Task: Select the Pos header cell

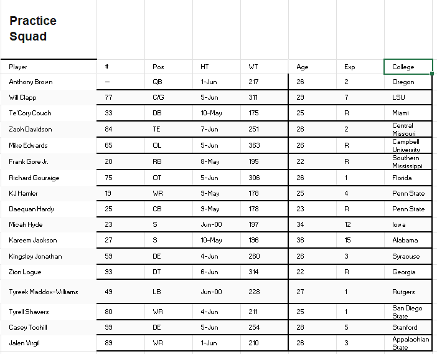Action: click(x=169, y=67)
